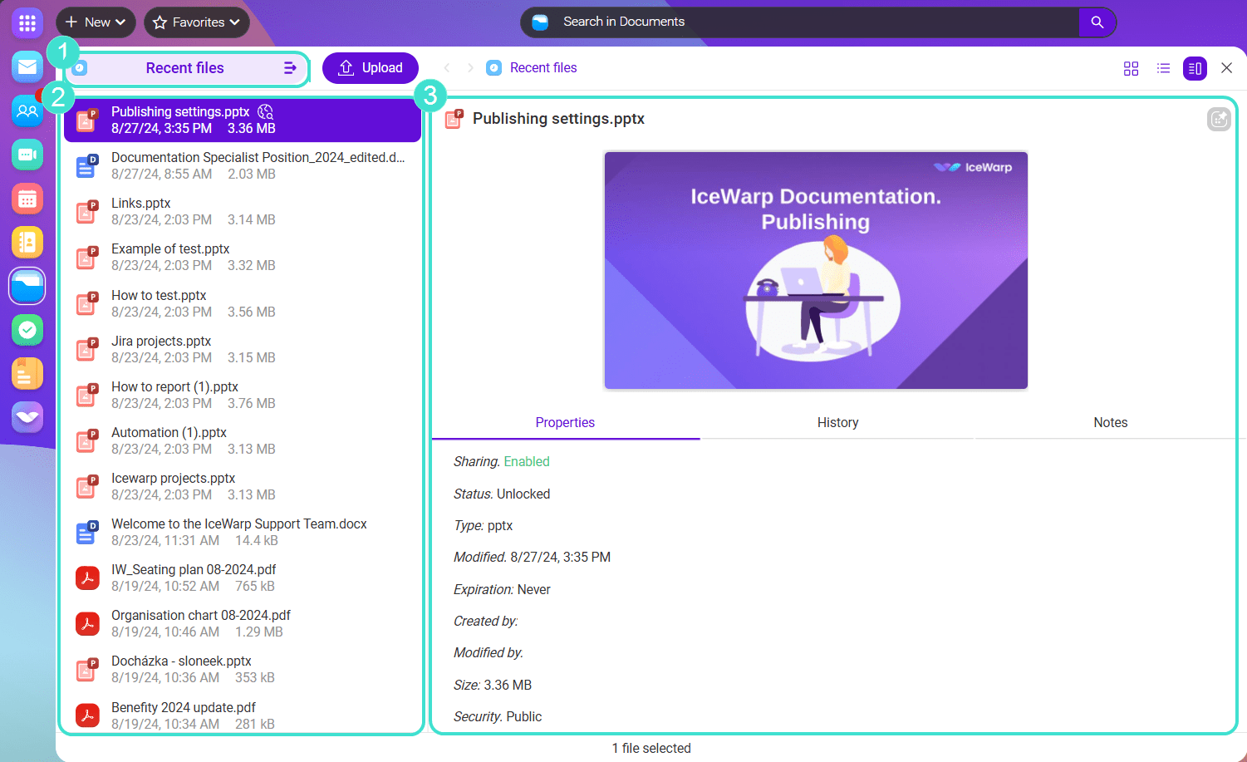Open the IceWarp purple logo app
The image size is (1247, 762).
[x=27, y=417]
